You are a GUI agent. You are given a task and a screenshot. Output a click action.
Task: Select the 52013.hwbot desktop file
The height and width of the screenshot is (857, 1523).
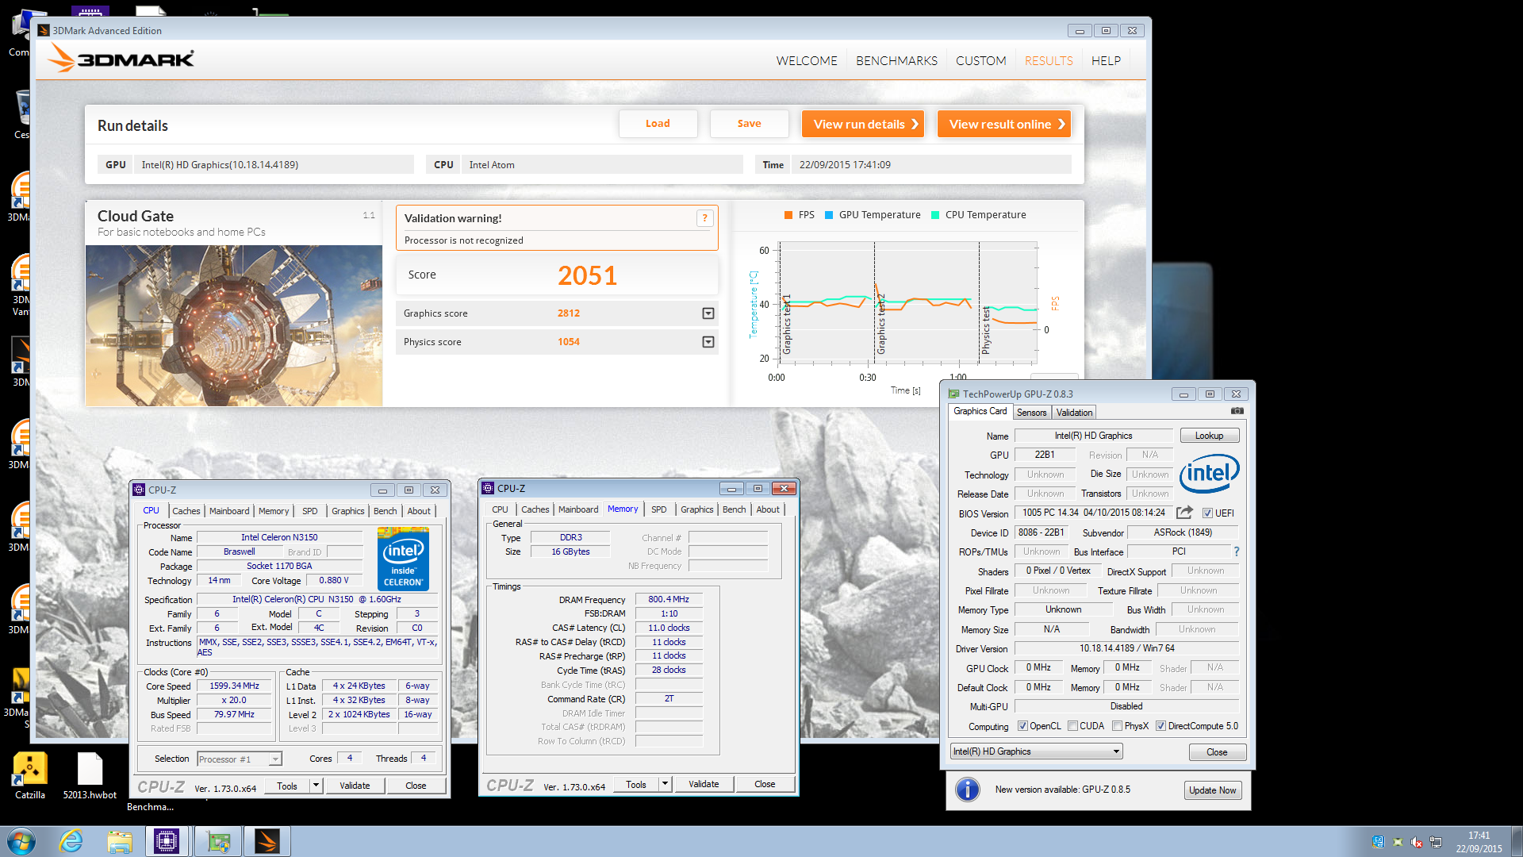(90, 775)
